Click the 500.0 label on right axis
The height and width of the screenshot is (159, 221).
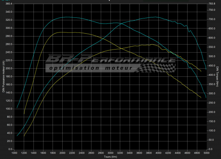point(212,57)
